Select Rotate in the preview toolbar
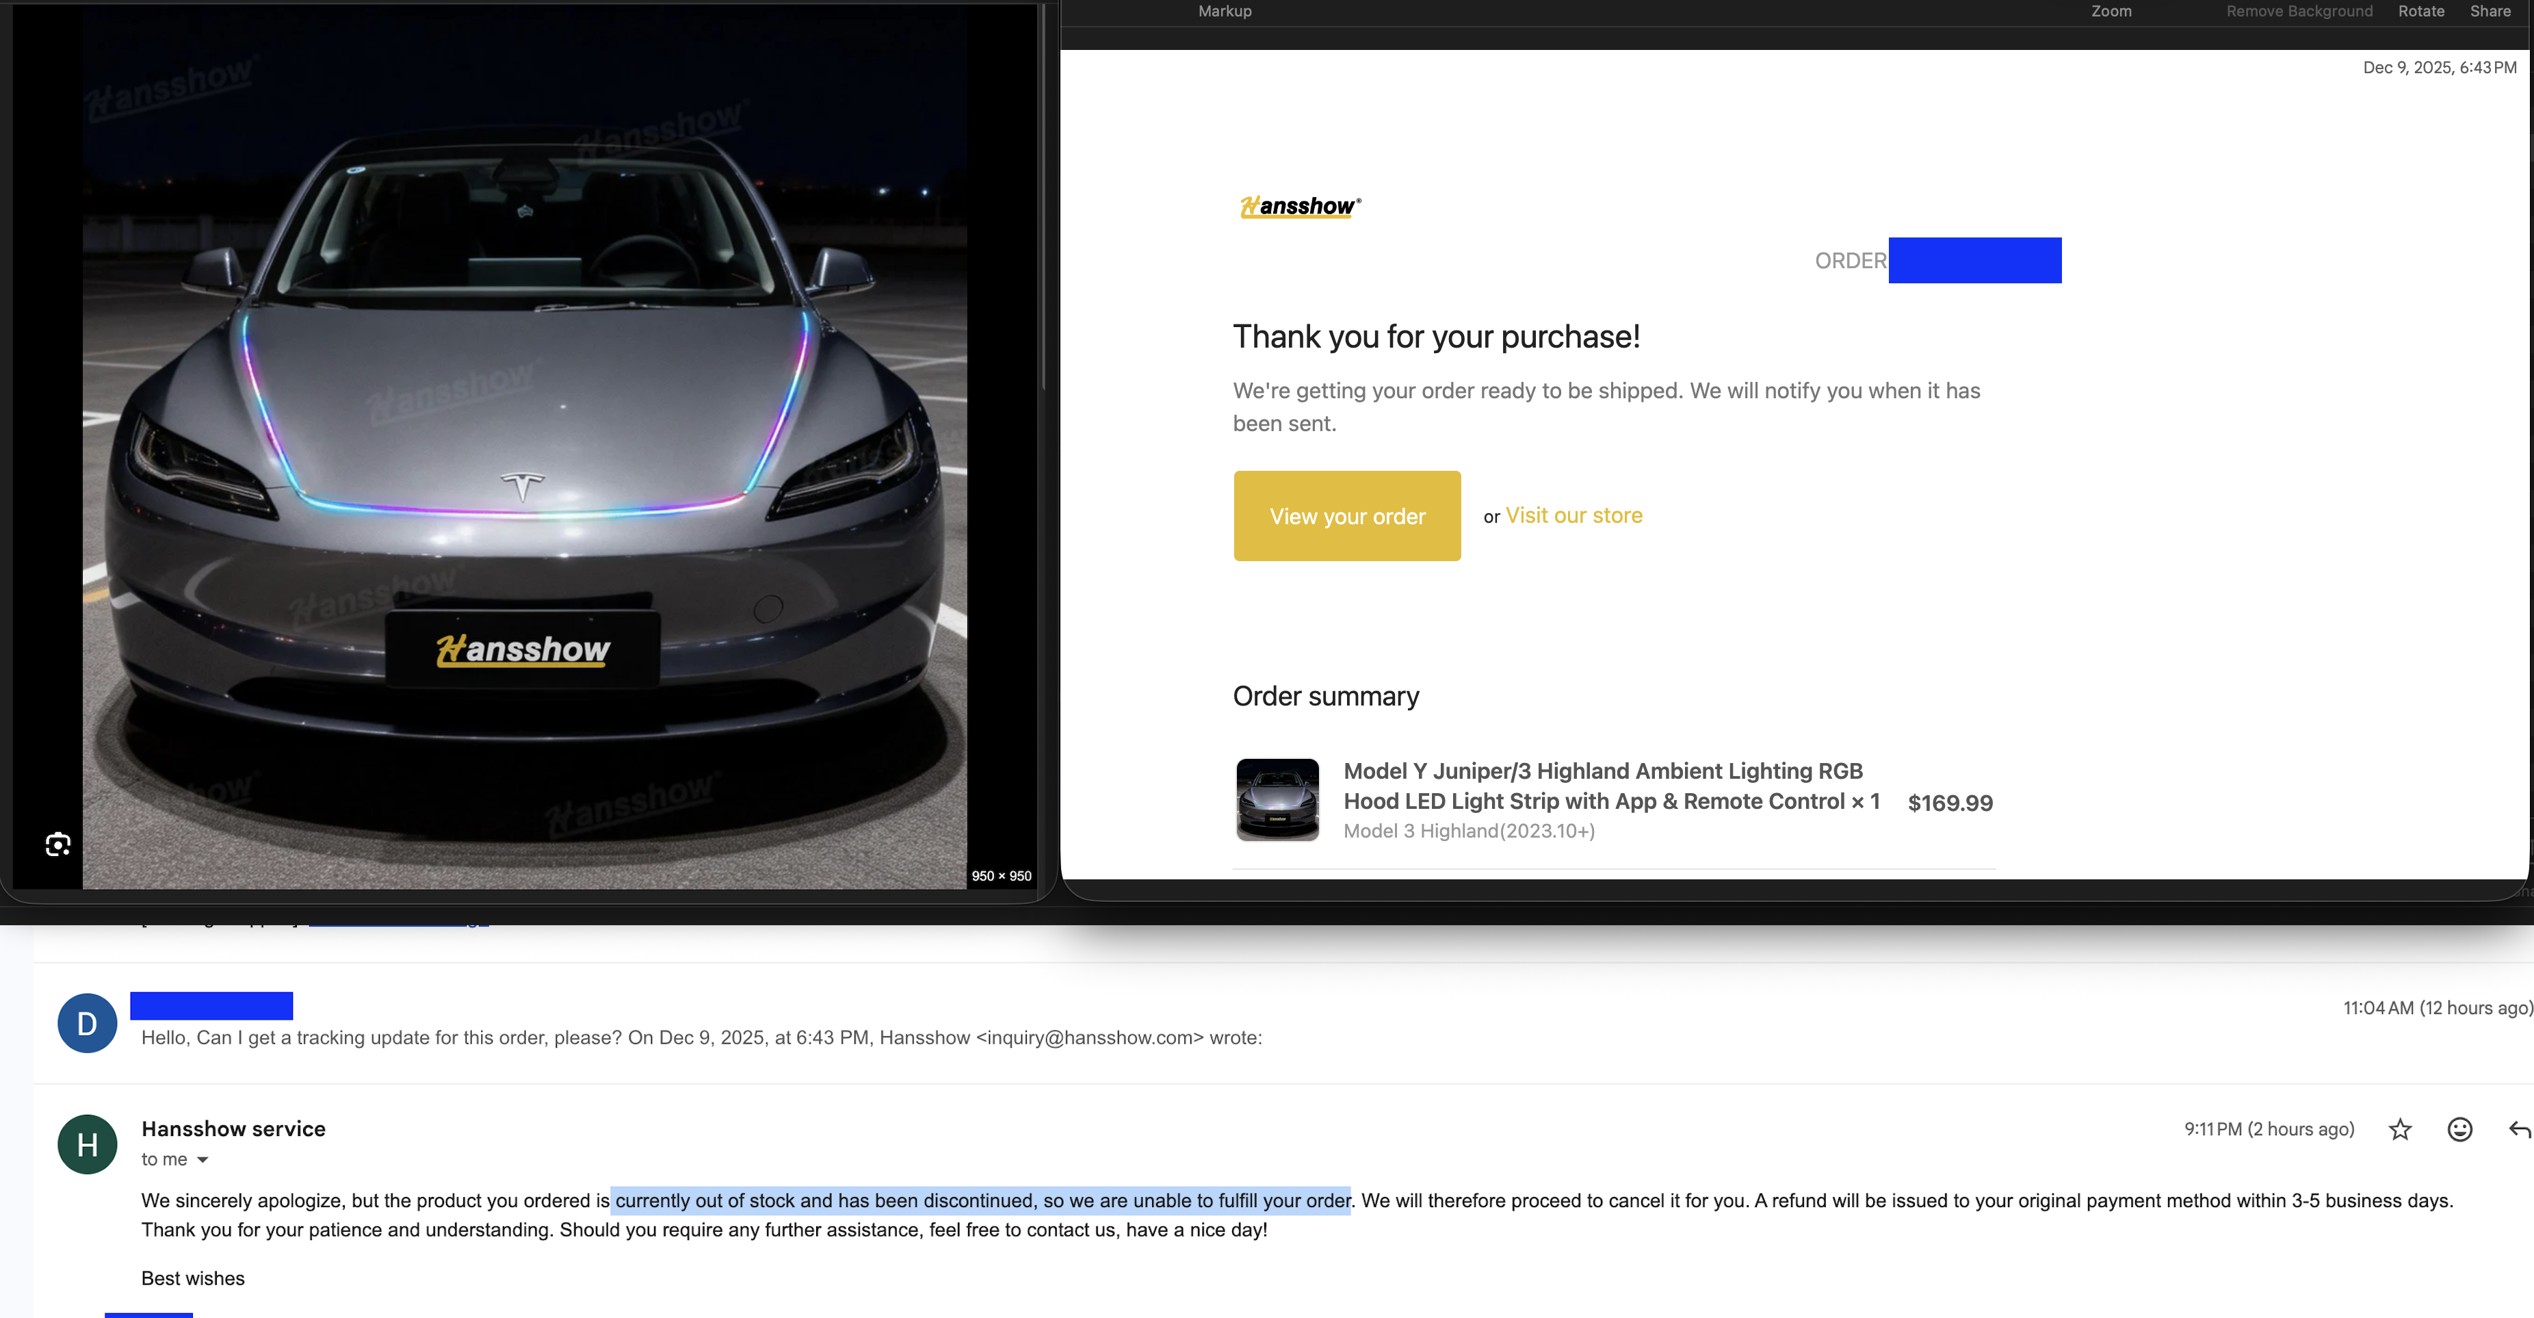The image size is (2534, 1318). [2421, 11]
